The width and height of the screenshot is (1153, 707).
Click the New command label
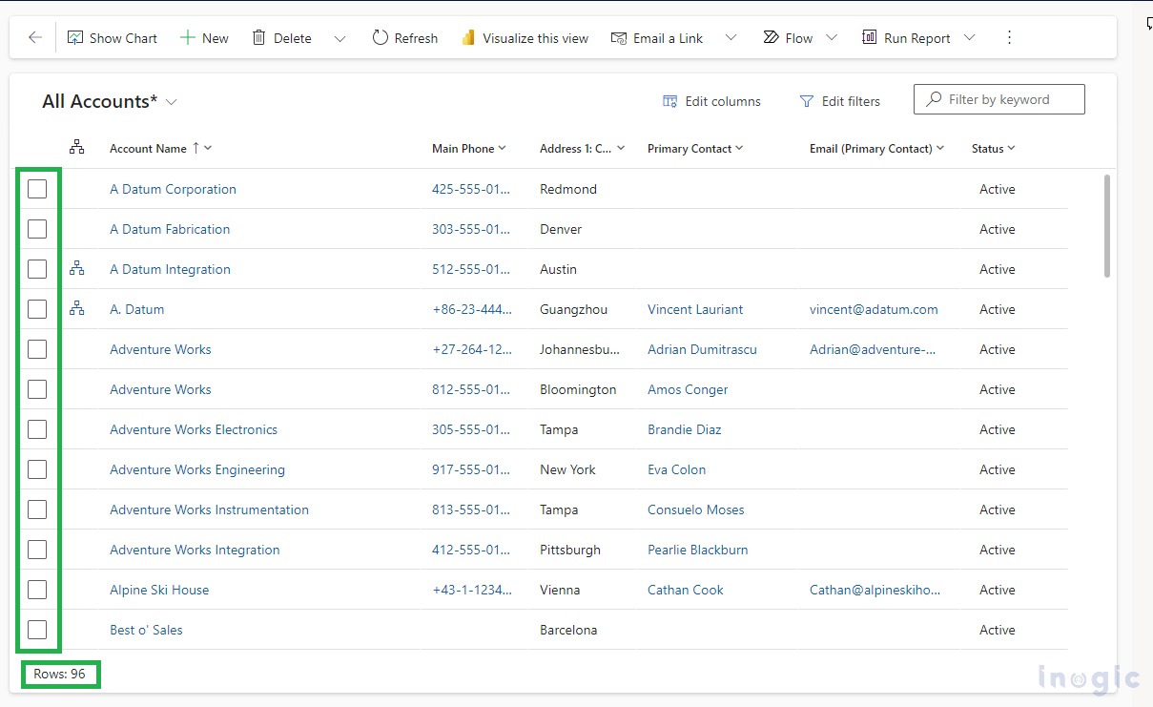tap(216, 38)
